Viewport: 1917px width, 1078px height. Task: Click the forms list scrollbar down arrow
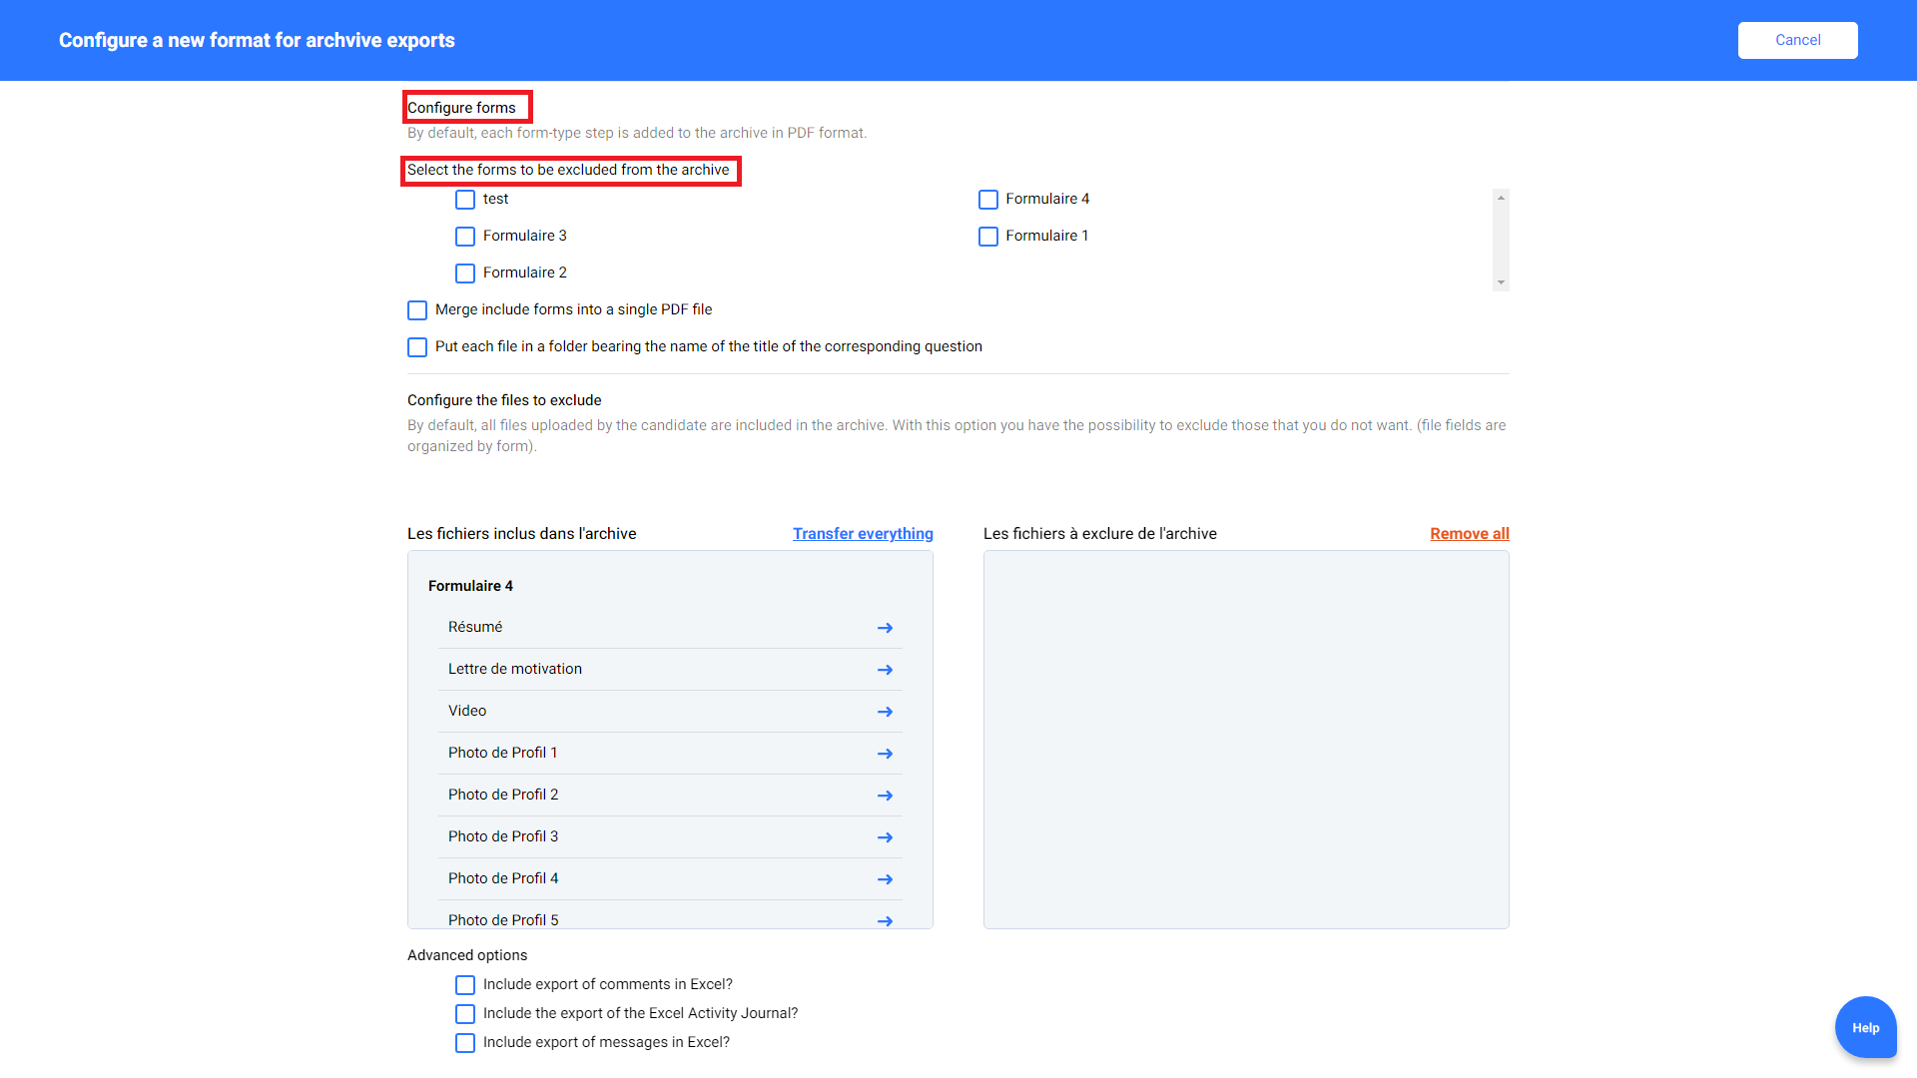1501,282
